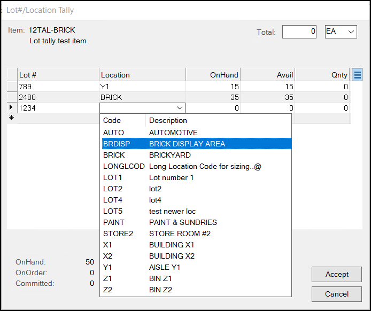Select the Lot # cell 1234

coord(58,108)
